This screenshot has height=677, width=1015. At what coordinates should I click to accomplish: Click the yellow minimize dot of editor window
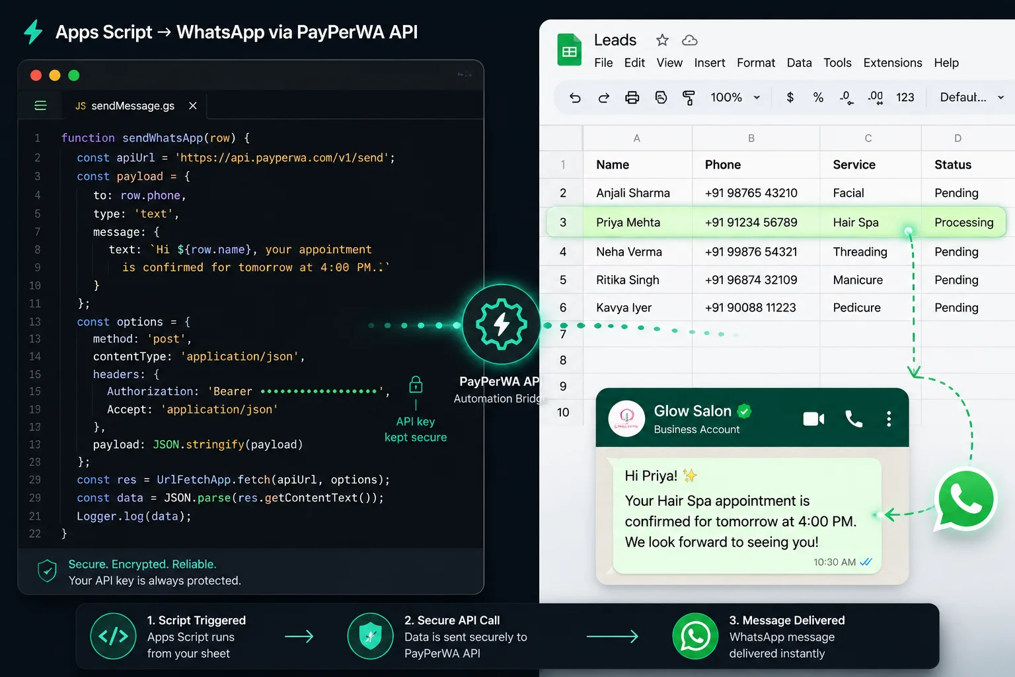tap(55, 75)
